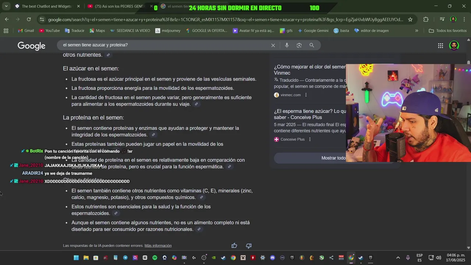The width and height of the screenshot is (471, 265).
Task: Click the Chrome address bar URL
Action: [x=225, y=20]
